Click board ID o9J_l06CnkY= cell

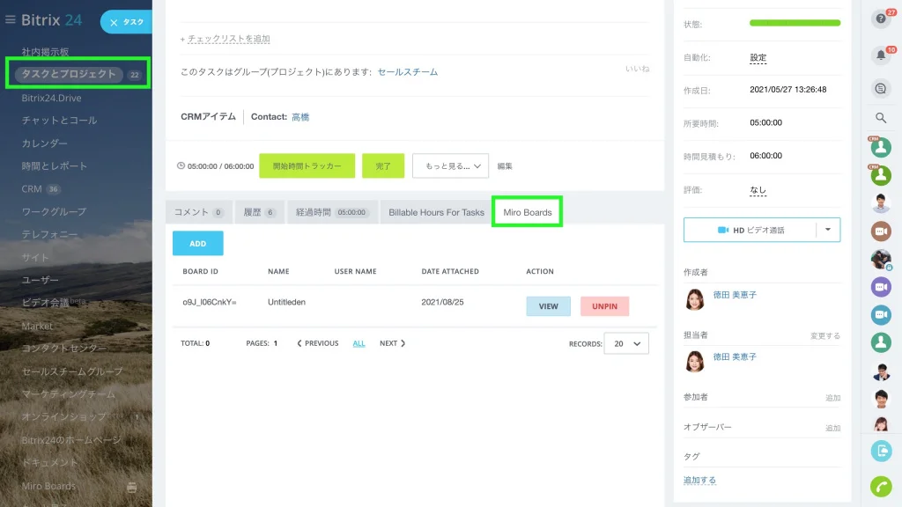click(x=210, y=302)
